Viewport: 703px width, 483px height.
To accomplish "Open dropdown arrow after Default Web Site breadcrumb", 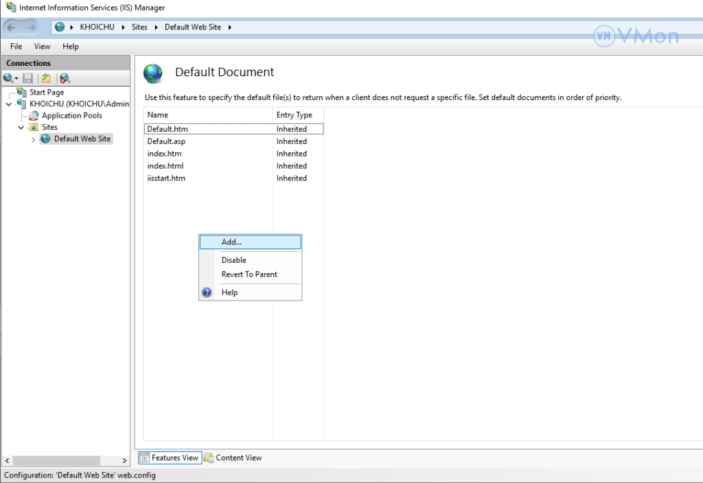I will (x=229, y=27).
